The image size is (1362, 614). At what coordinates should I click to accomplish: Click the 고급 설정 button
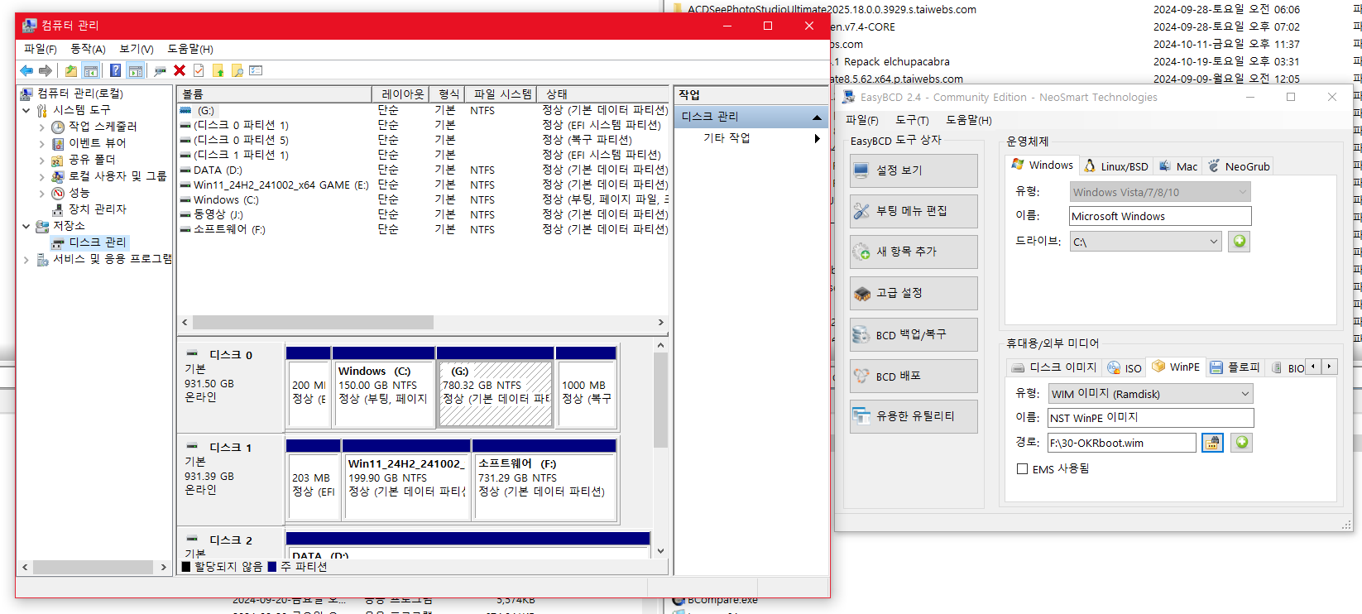pos(914,293)
